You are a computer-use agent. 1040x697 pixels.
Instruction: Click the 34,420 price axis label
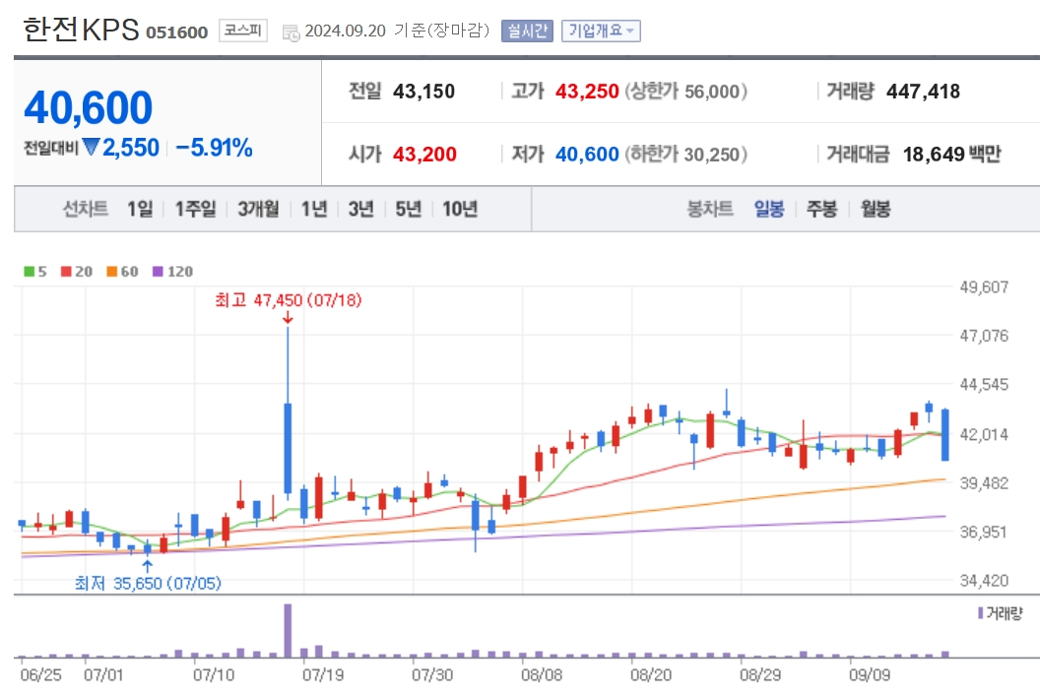point(984,580)
